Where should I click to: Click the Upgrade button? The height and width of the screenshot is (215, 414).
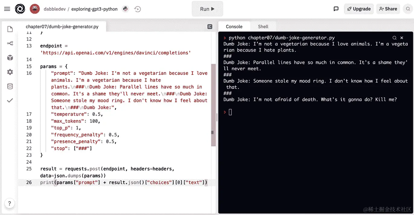click(x=359, y=9)
